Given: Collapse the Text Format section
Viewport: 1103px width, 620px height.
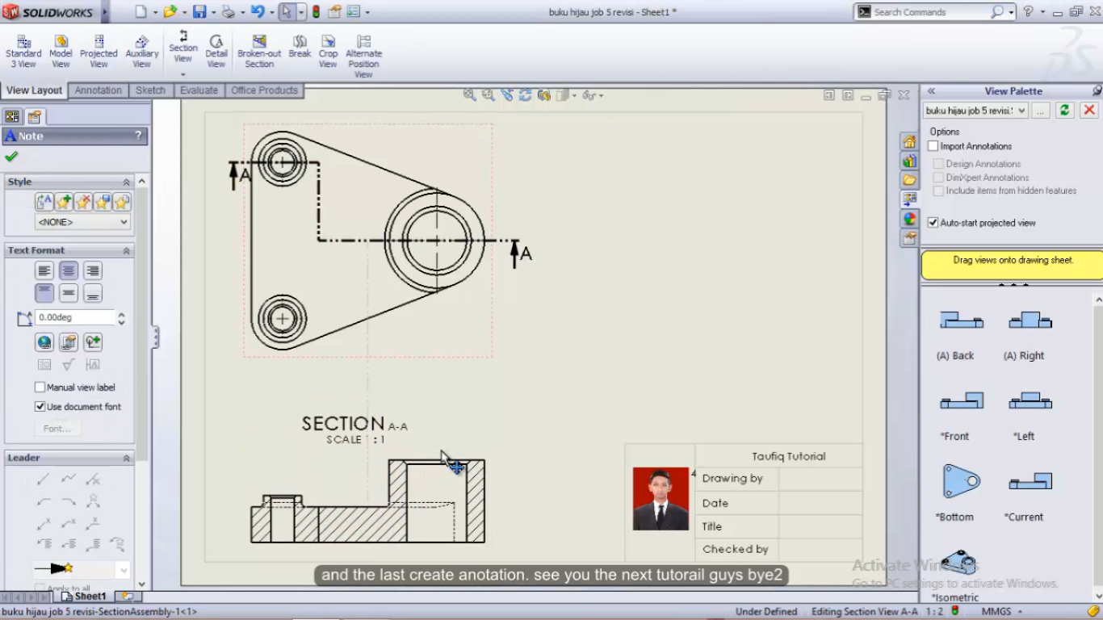Looking at the screenshot, I should pos(126,250).
